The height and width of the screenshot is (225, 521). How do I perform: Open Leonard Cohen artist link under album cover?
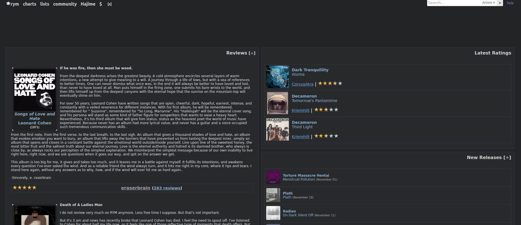(35, 123)
